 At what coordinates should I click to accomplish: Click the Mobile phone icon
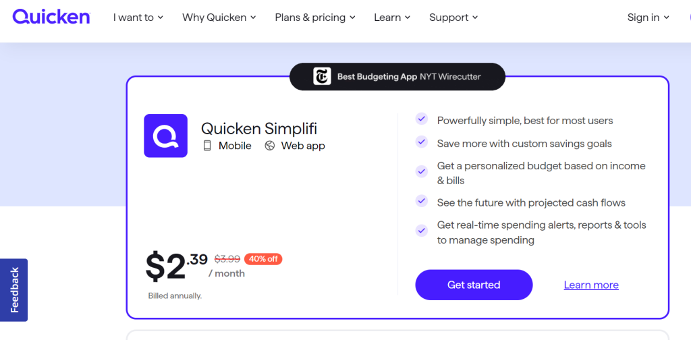pyautogui.click(x=207, y=146)
